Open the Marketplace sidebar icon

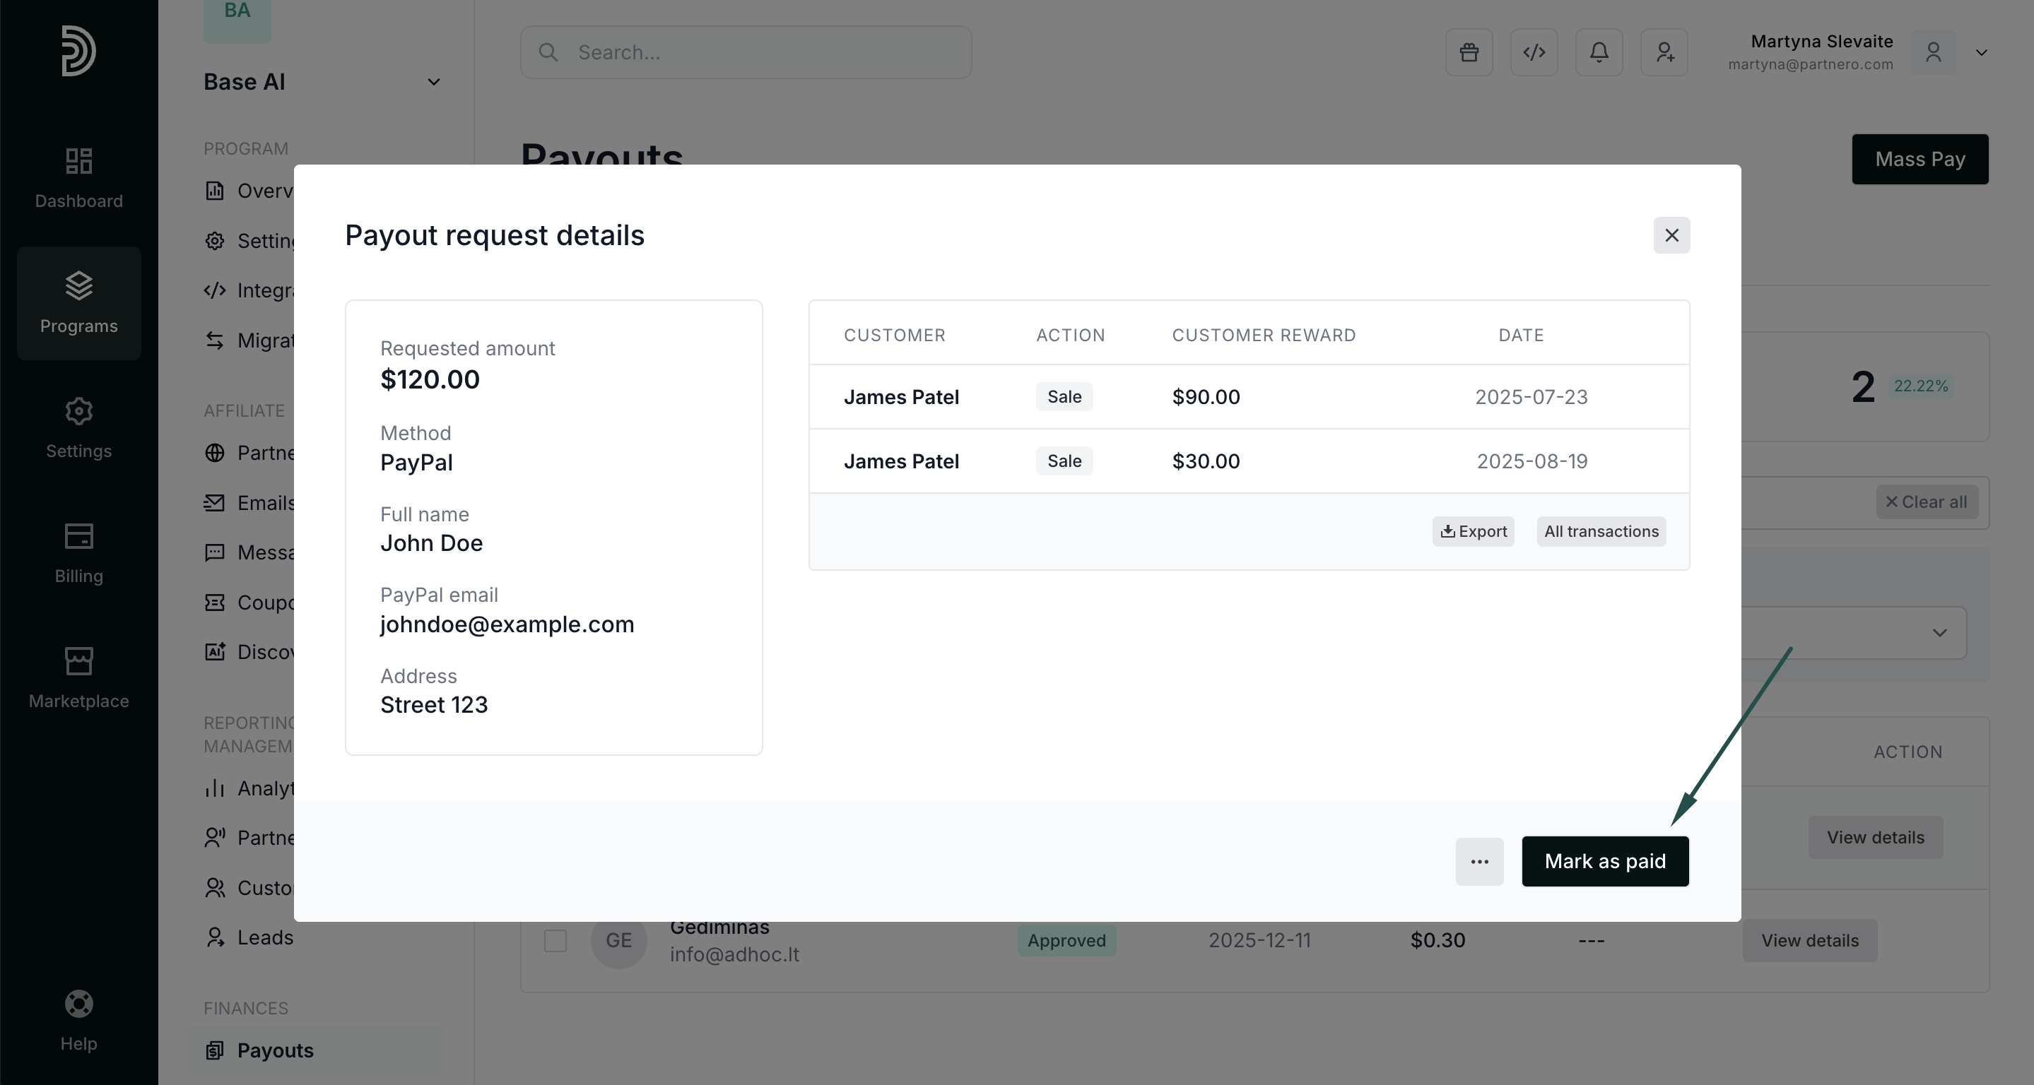(79, 678)
